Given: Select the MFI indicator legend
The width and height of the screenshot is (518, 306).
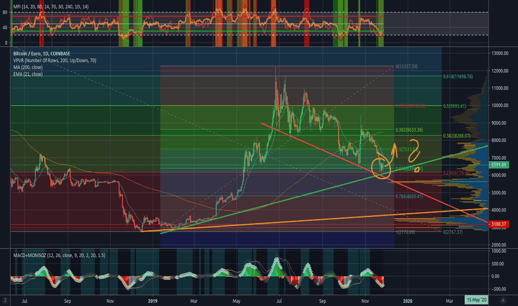Looking at the screenshot, I should [51, 7].
